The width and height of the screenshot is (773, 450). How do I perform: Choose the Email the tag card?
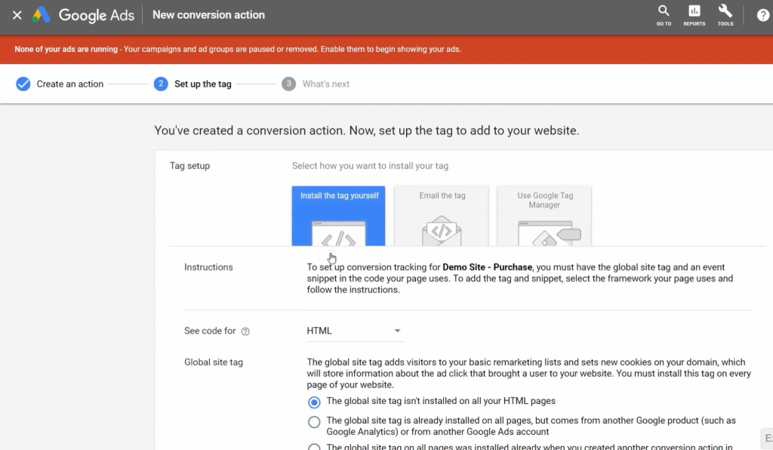(x=442, y=216)
